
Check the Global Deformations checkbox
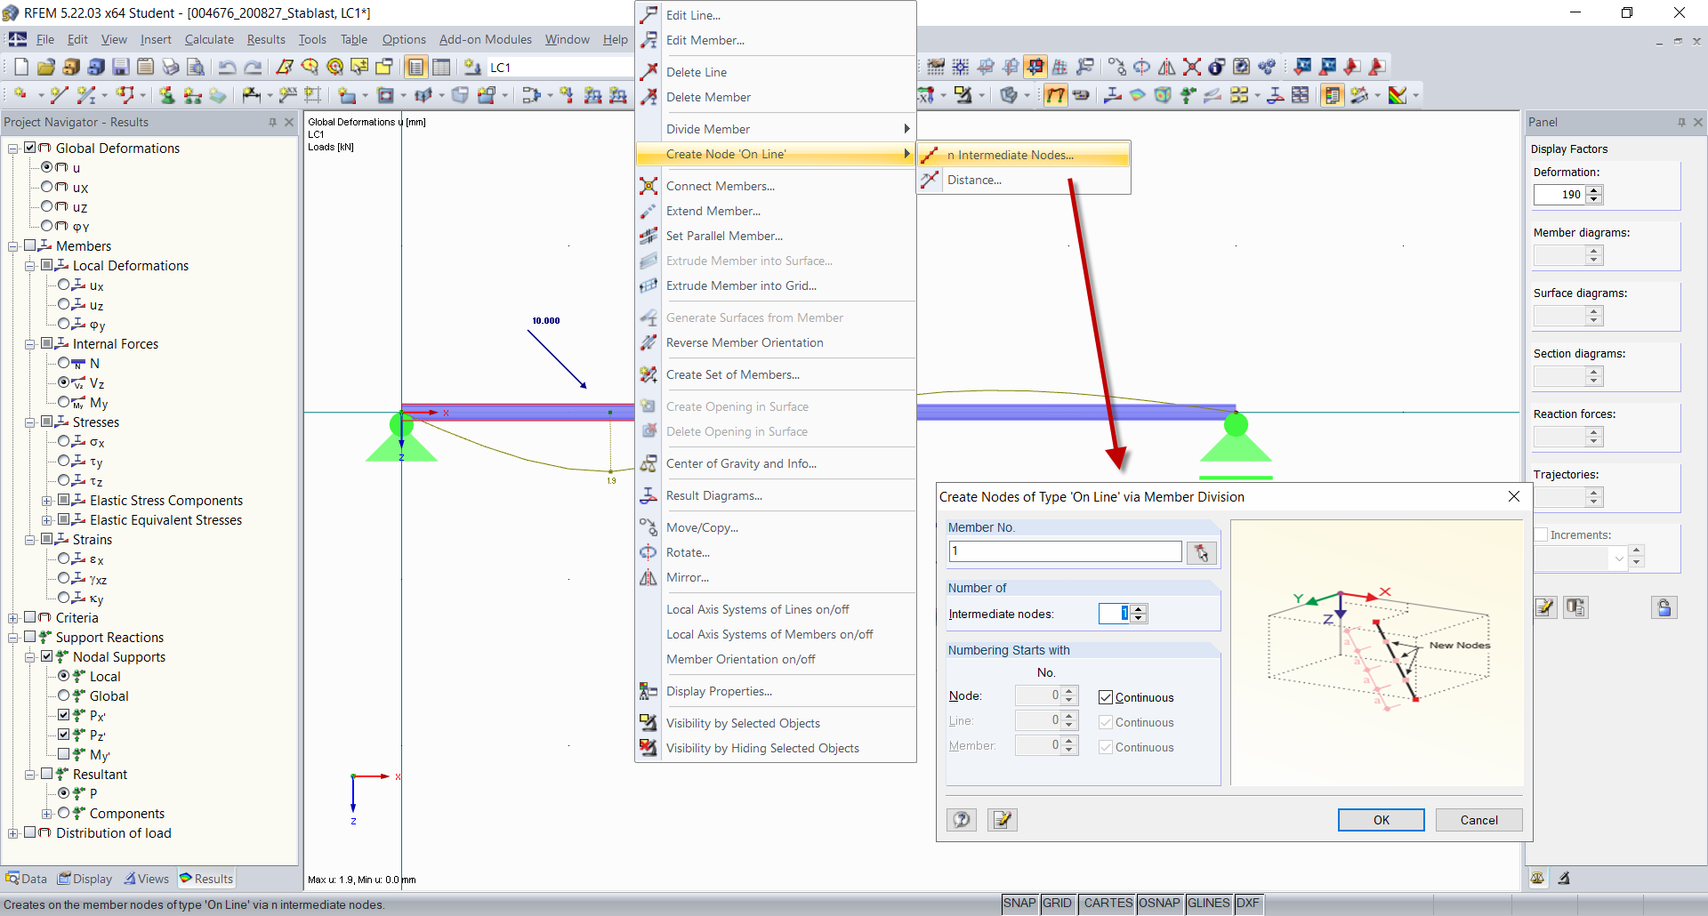[29, 148]
